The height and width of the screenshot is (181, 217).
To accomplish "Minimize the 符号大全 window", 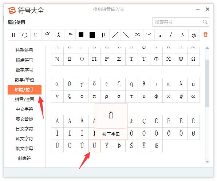I will point(198,10).
